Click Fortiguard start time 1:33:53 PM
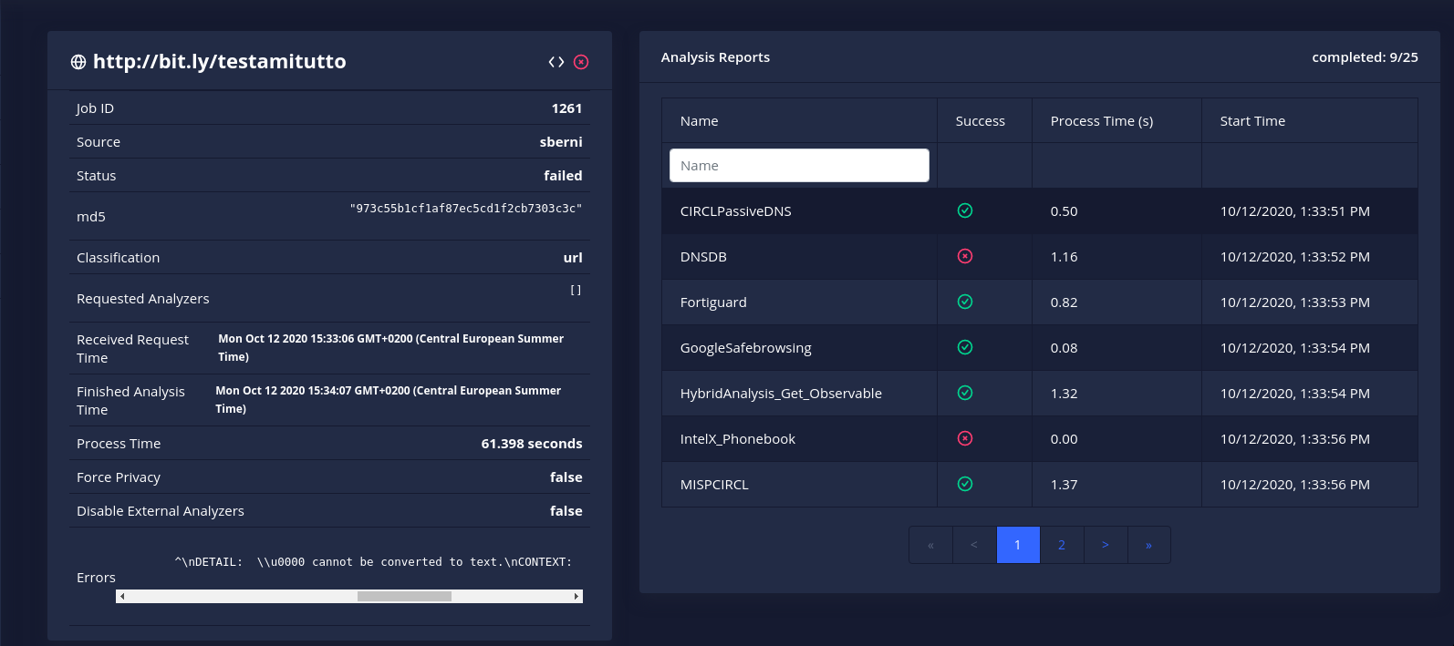Screen dimensions: 1454x646 click(x=1295, y=302)
